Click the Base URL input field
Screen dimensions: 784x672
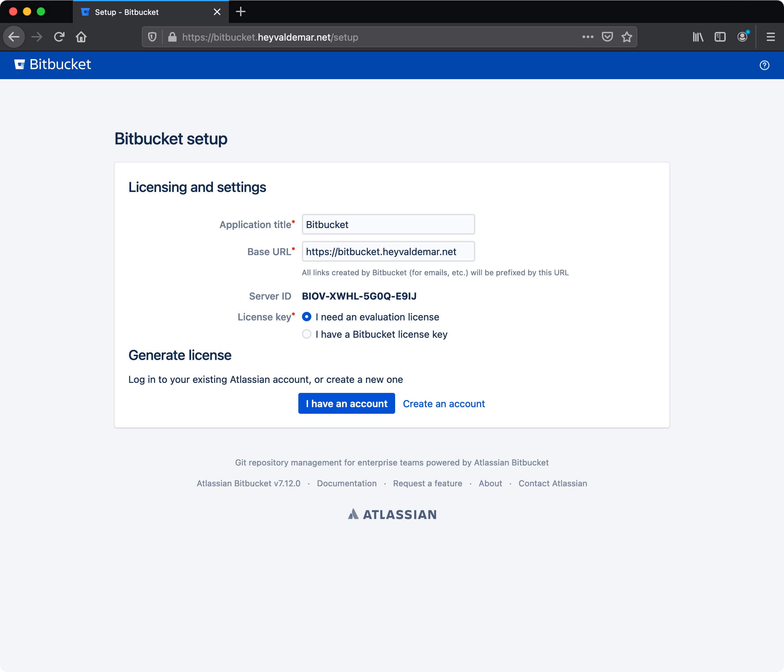pyautogui.click(x=388, y=251)
